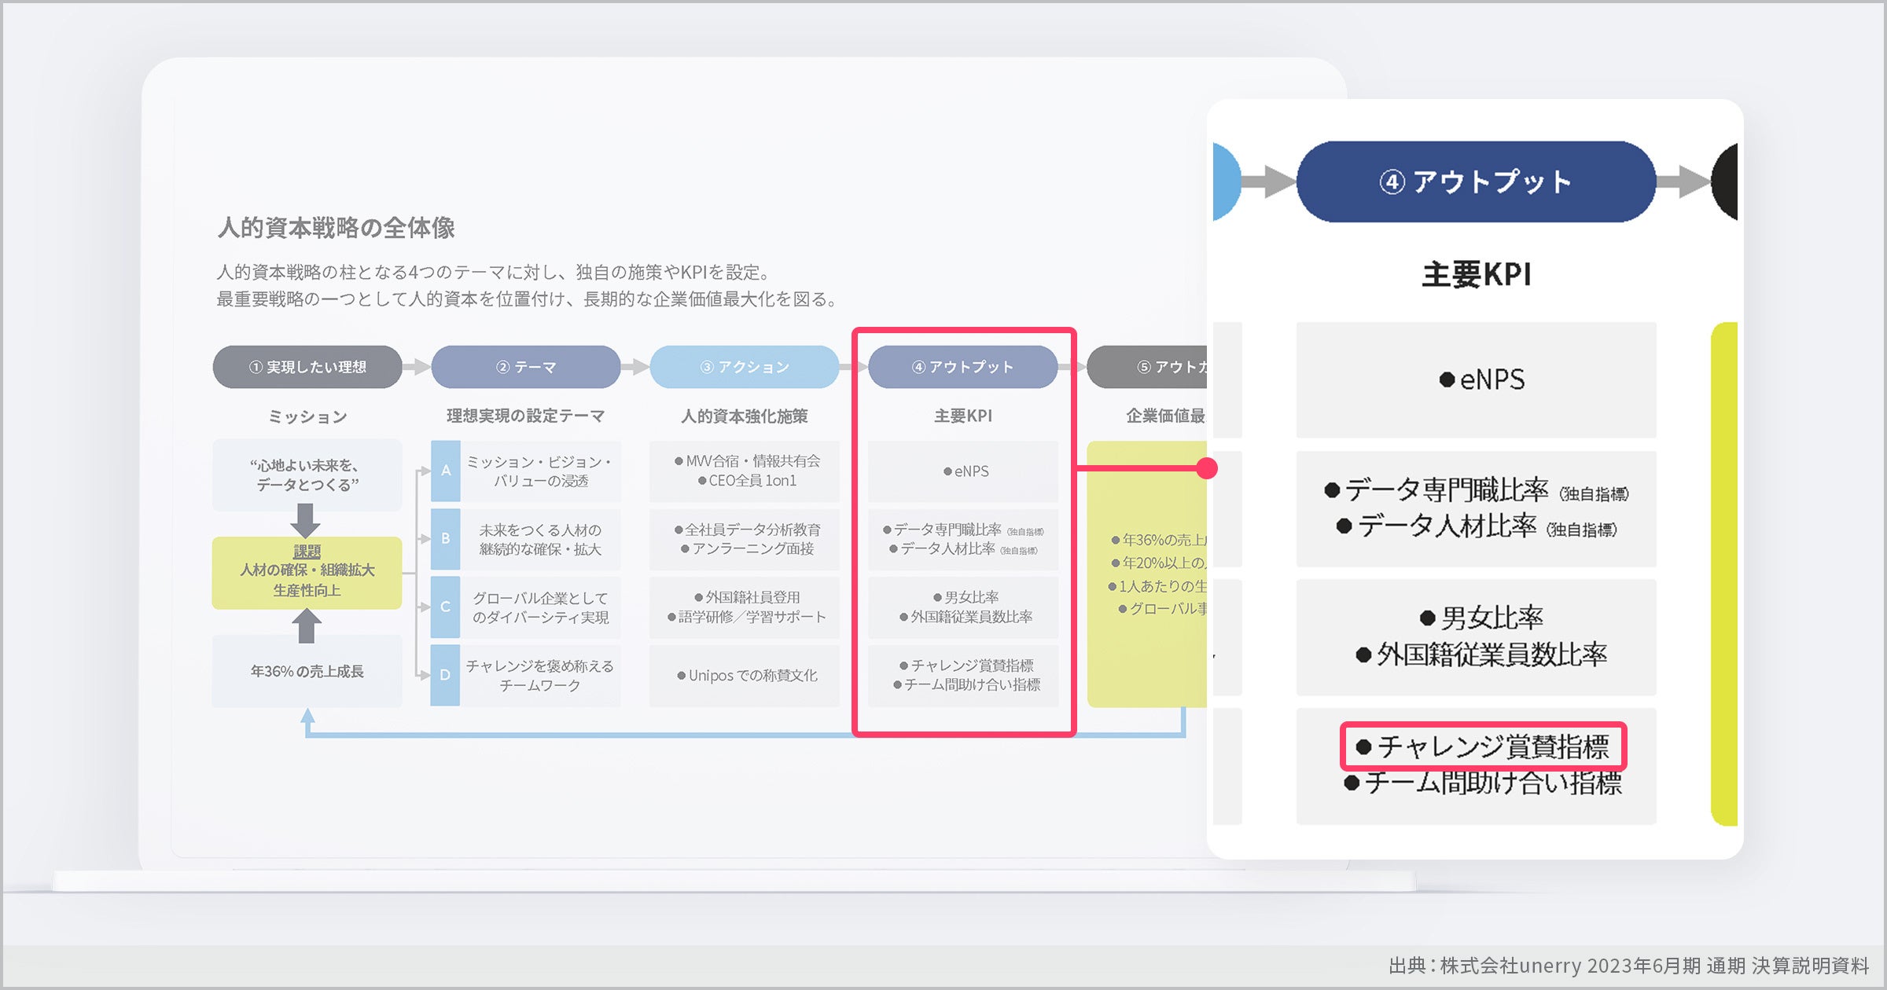Click theme グローバル企業としてのダイバーシティ実現
1887x990 pixels.
pyautogui.click(x=541, y=607)
